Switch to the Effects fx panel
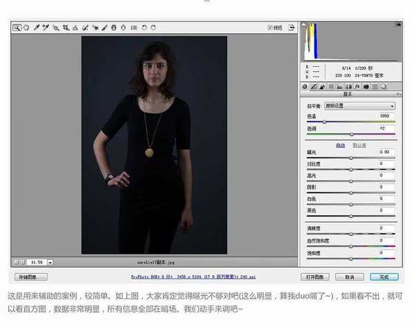The width and height of the screenshot is (414, 329). [x=357, y=86]
